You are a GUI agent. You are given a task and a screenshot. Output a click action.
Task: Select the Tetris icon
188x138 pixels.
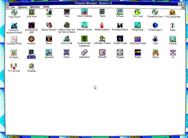67,12
